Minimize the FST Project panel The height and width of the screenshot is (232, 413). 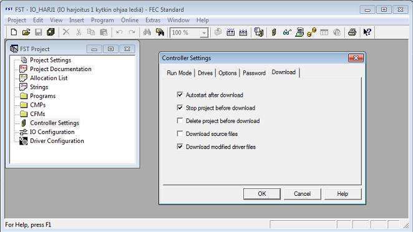(94, 49)
